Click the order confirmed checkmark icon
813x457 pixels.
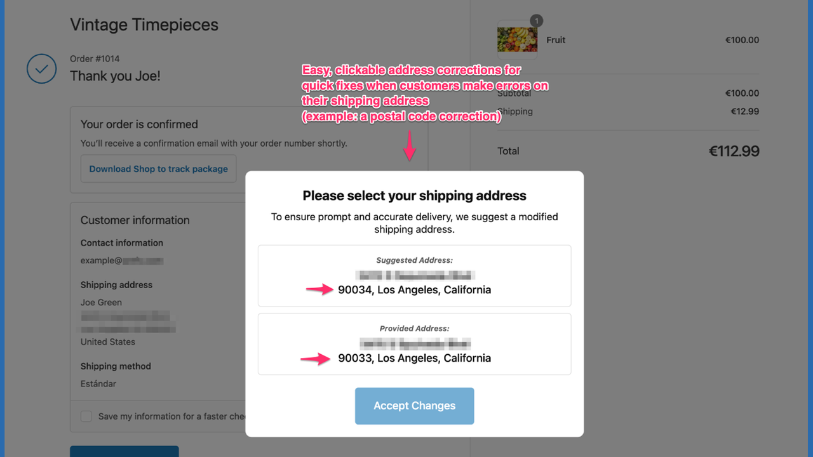[41, 69]
